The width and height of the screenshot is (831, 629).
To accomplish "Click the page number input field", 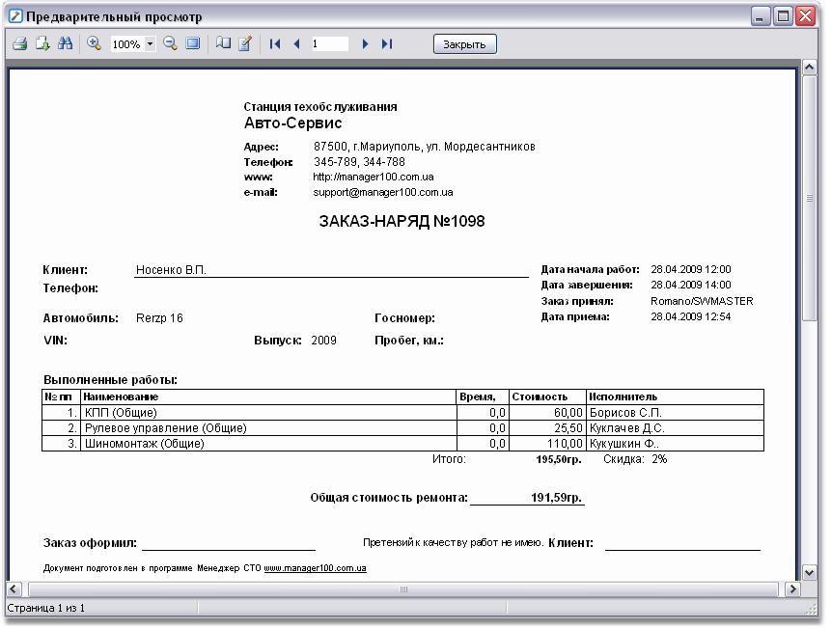I will (x=329, y=44).
